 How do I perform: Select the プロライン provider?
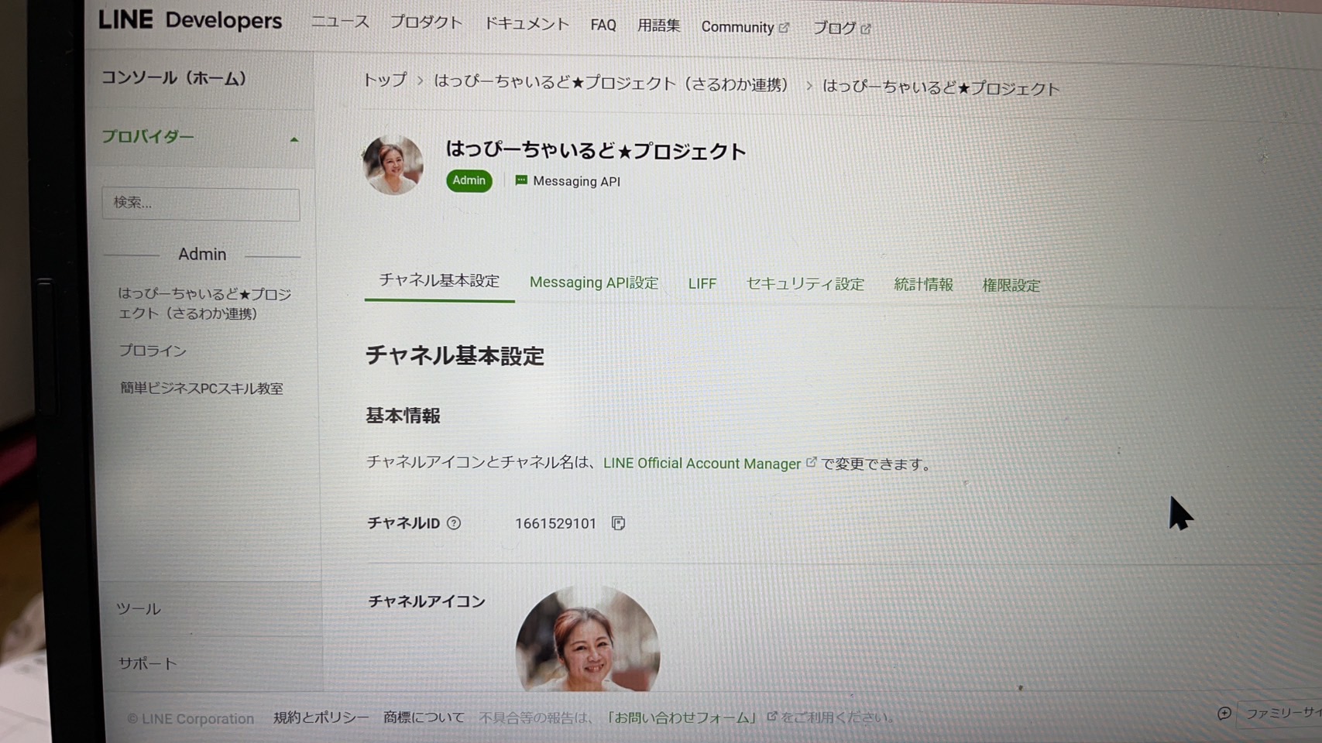(153, 351)
